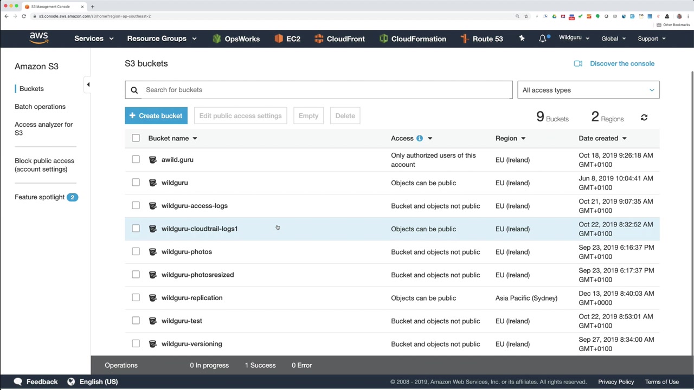694x390 pixels.
Task: Open the wildguru-test bucket link
Action: tap(182, 321)
